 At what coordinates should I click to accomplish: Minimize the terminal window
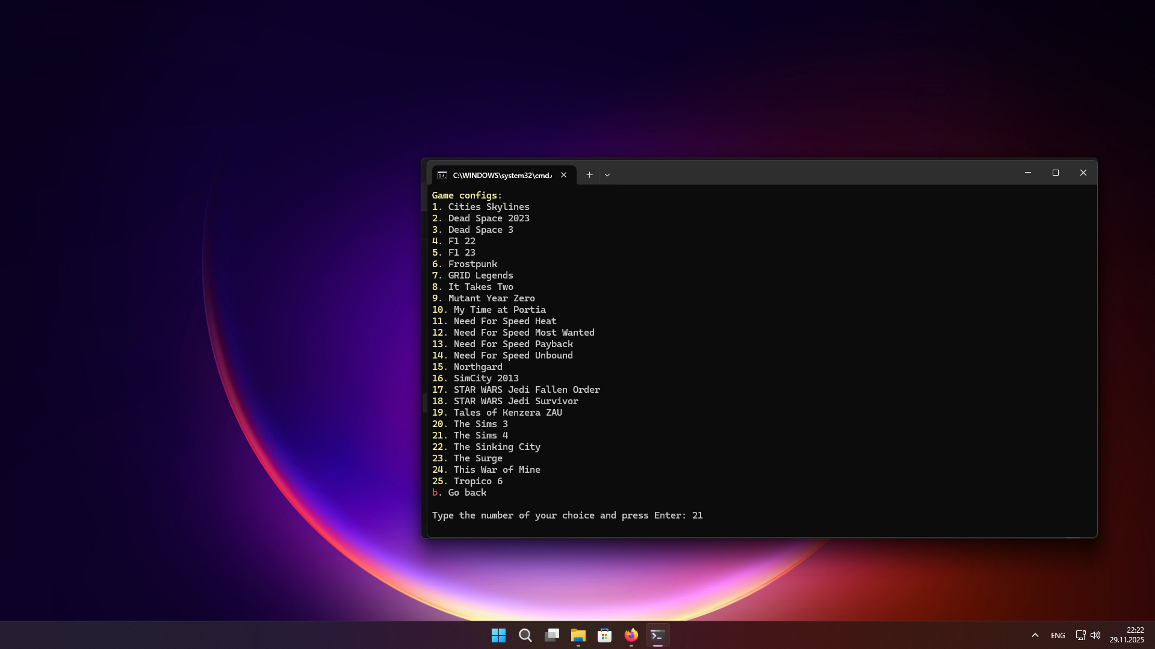1027,173
